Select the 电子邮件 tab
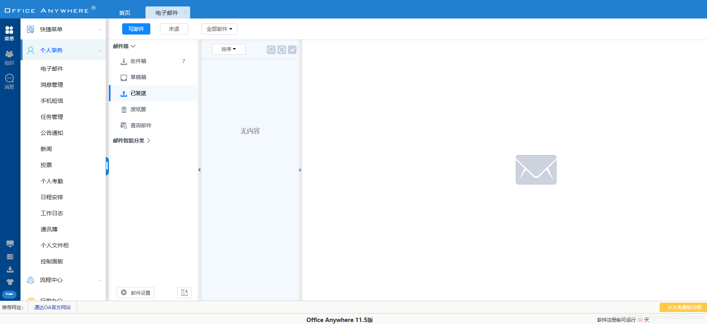The width and height of the screenshot is (707, 324). pyautogui.click(x=167, y=13)
